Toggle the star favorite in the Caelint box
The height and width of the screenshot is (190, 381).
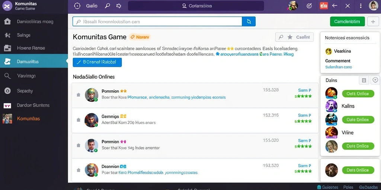[x=290, y=37]
